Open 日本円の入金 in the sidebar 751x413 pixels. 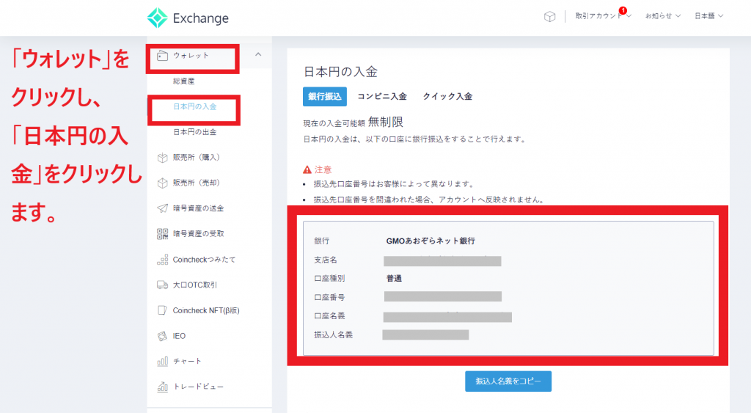tap(194, 106)
